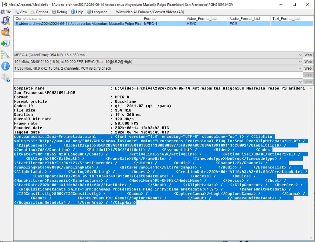The image size is (315, 242).
Task: Click the Web button beside the MPEG-4 general row
Action: tap(308, 55)
